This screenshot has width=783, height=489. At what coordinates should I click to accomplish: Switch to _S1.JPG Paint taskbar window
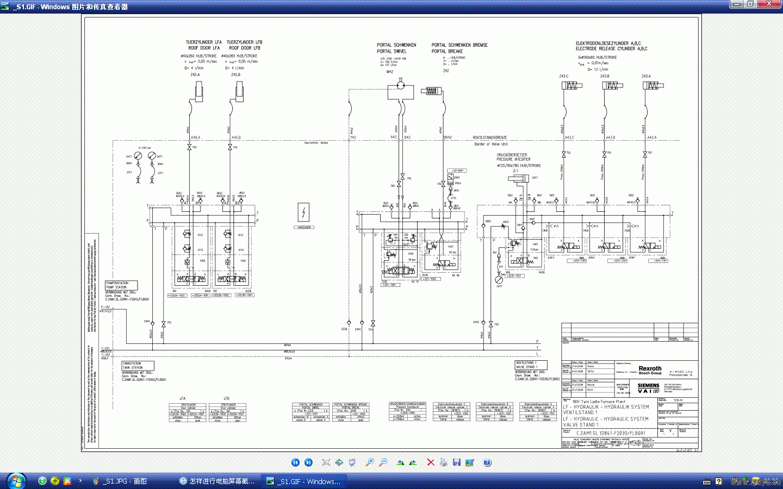pyautogui.click(x=130, y=481)
